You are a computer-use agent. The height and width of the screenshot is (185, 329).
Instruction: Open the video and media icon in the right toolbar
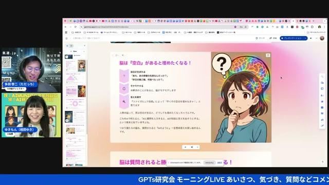[x=322, y=107]
